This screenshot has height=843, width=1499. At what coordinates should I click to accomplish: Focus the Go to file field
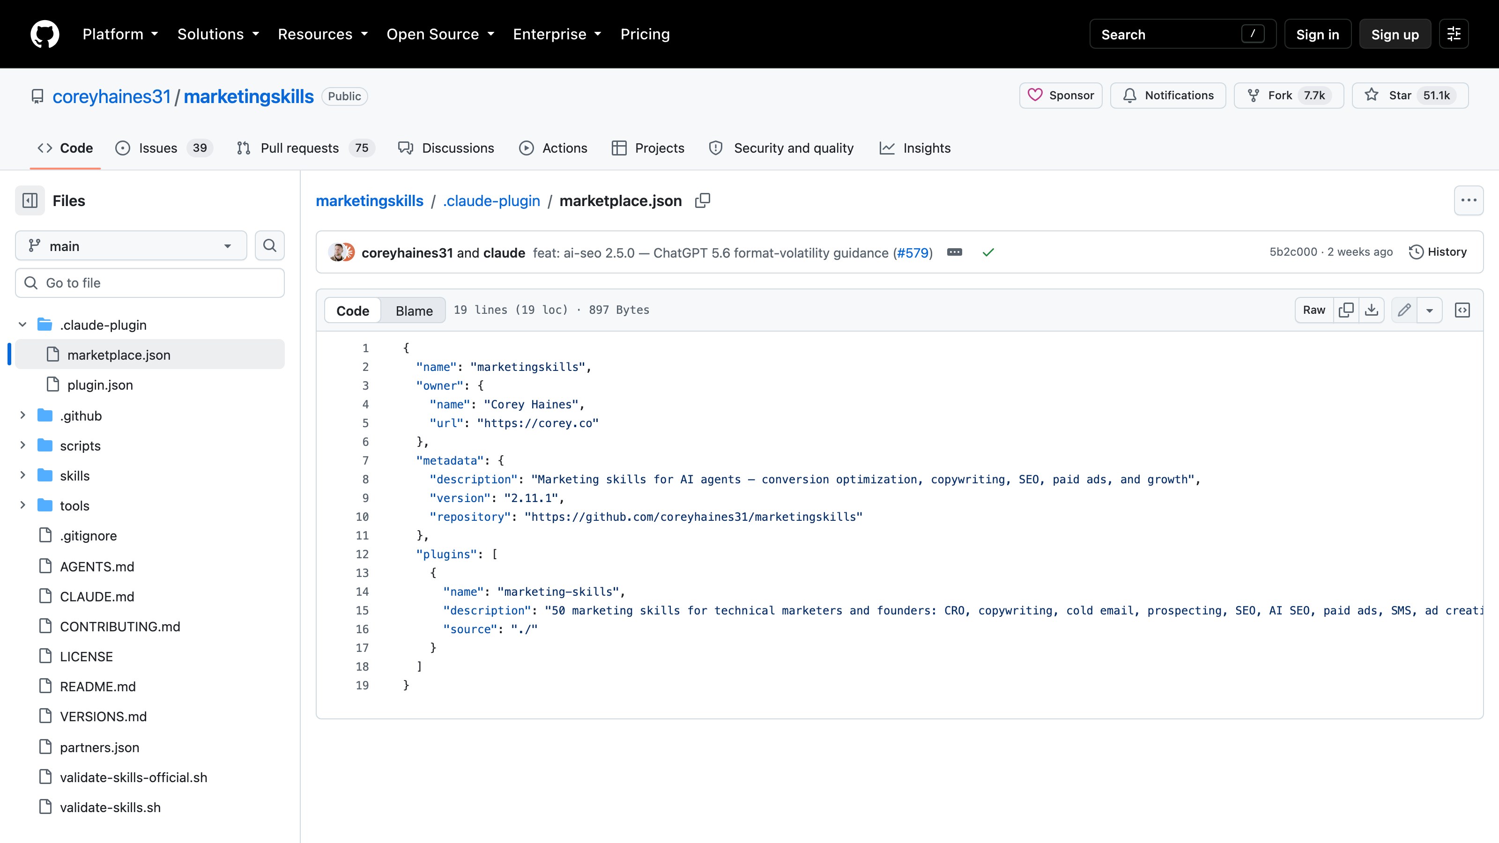[x=149, y=283]
